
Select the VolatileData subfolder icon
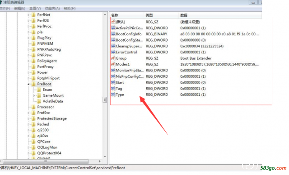pos(39,101)
